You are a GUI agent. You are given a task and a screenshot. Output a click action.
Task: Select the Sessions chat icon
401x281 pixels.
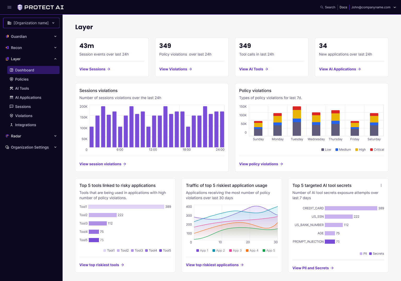point(11,107)
